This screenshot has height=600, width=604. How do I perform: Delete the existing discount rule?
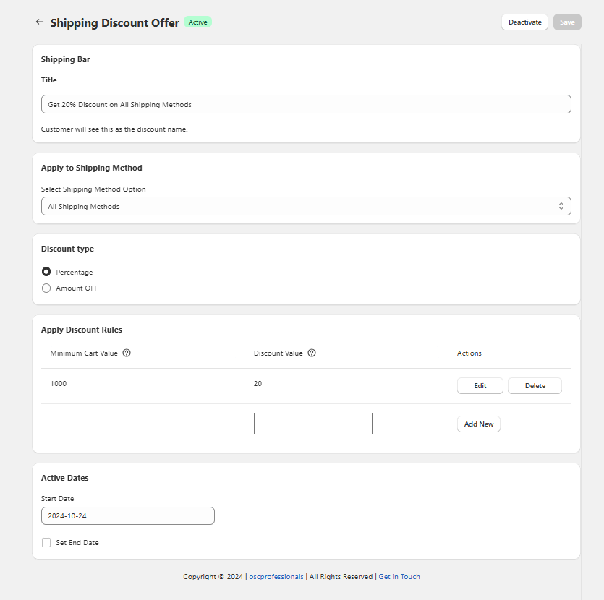[535, 386]
